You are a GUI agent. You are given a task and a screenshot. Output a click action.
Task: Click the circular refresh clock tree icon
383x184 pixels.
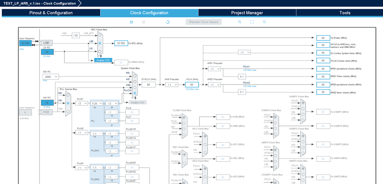click(x=168, y=22)
